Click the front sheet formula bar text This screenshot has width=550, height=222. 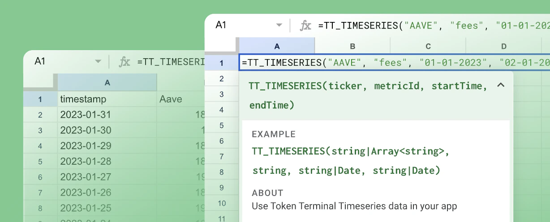(434, 26)
